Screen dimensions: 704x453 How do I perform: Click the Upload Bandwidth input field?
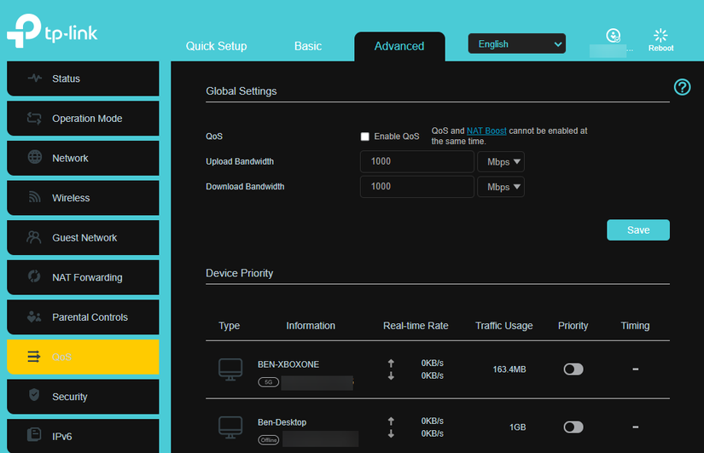coord(416,162)
